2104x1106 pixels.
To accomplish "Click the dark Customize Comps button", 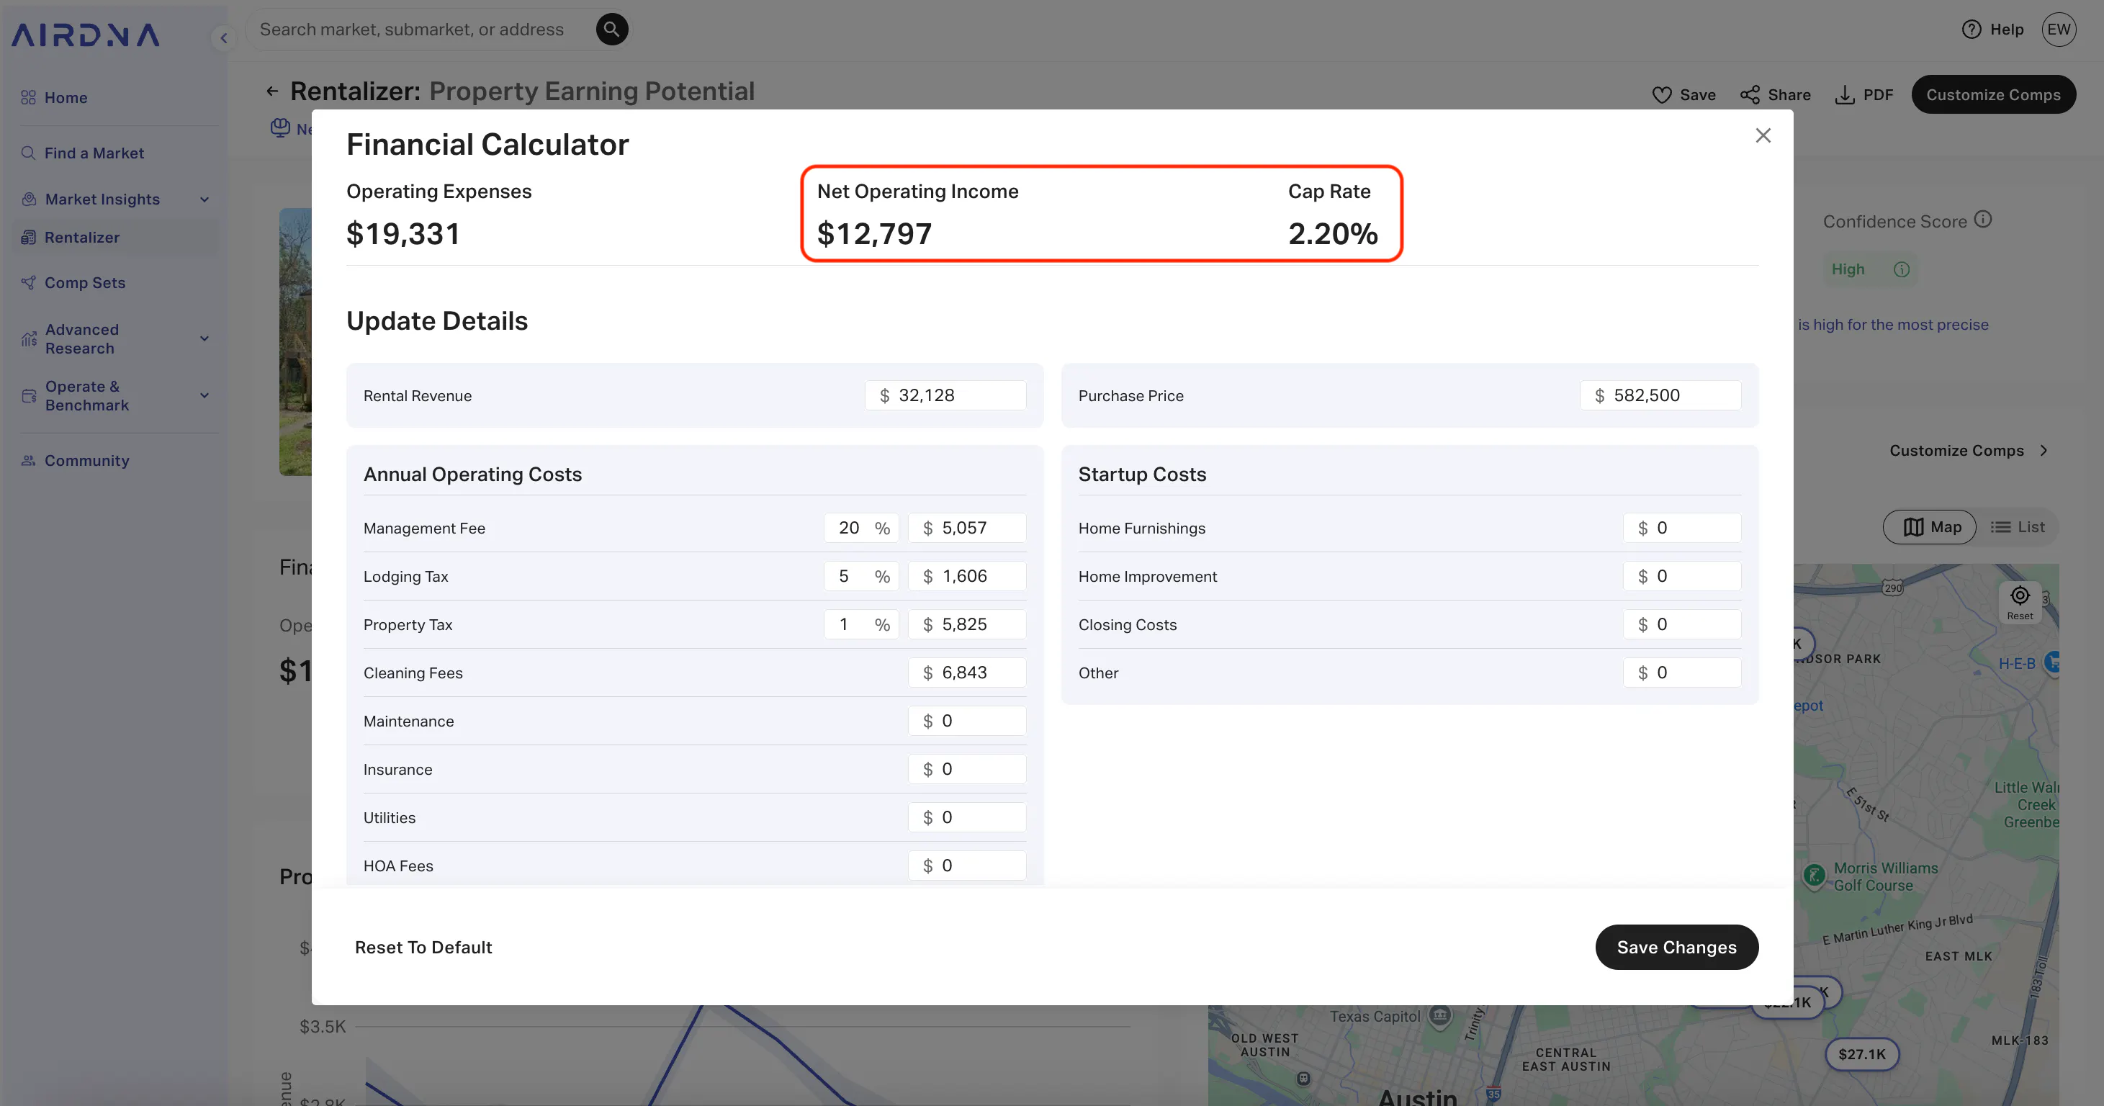I will [1993, 95].
